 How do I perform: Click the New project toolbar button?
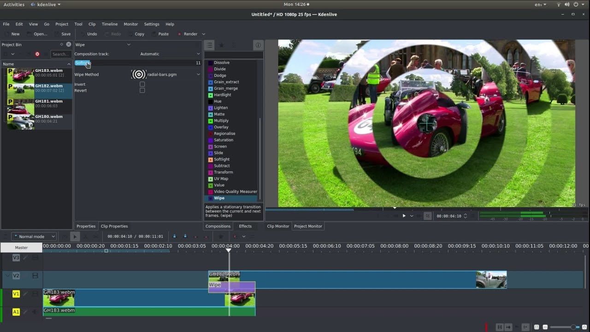(x=12, y=34)
